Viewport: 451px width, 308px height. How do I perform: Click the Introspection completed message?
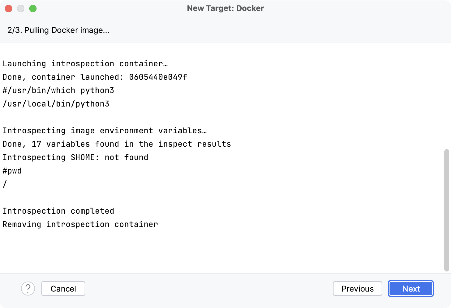[x=58, y=211]
